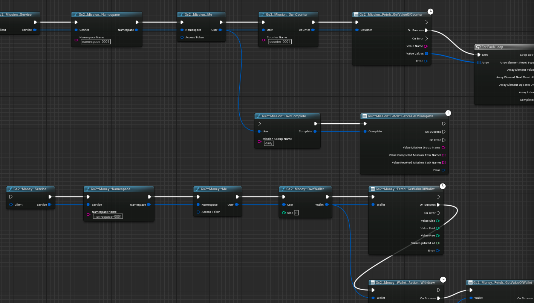Click Complete output pin on OwnComplete node

pyautogui.click(x=315, y=131)
